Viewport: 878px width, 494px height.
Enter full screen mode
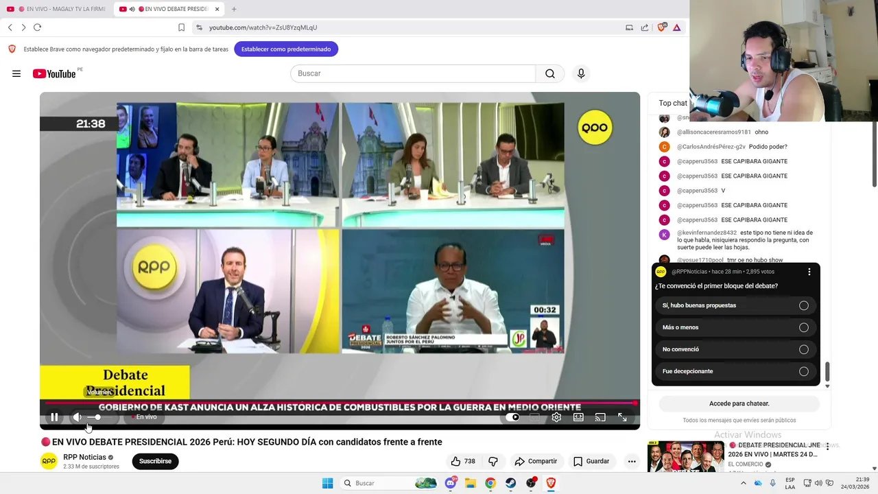(x=622, y=417)
